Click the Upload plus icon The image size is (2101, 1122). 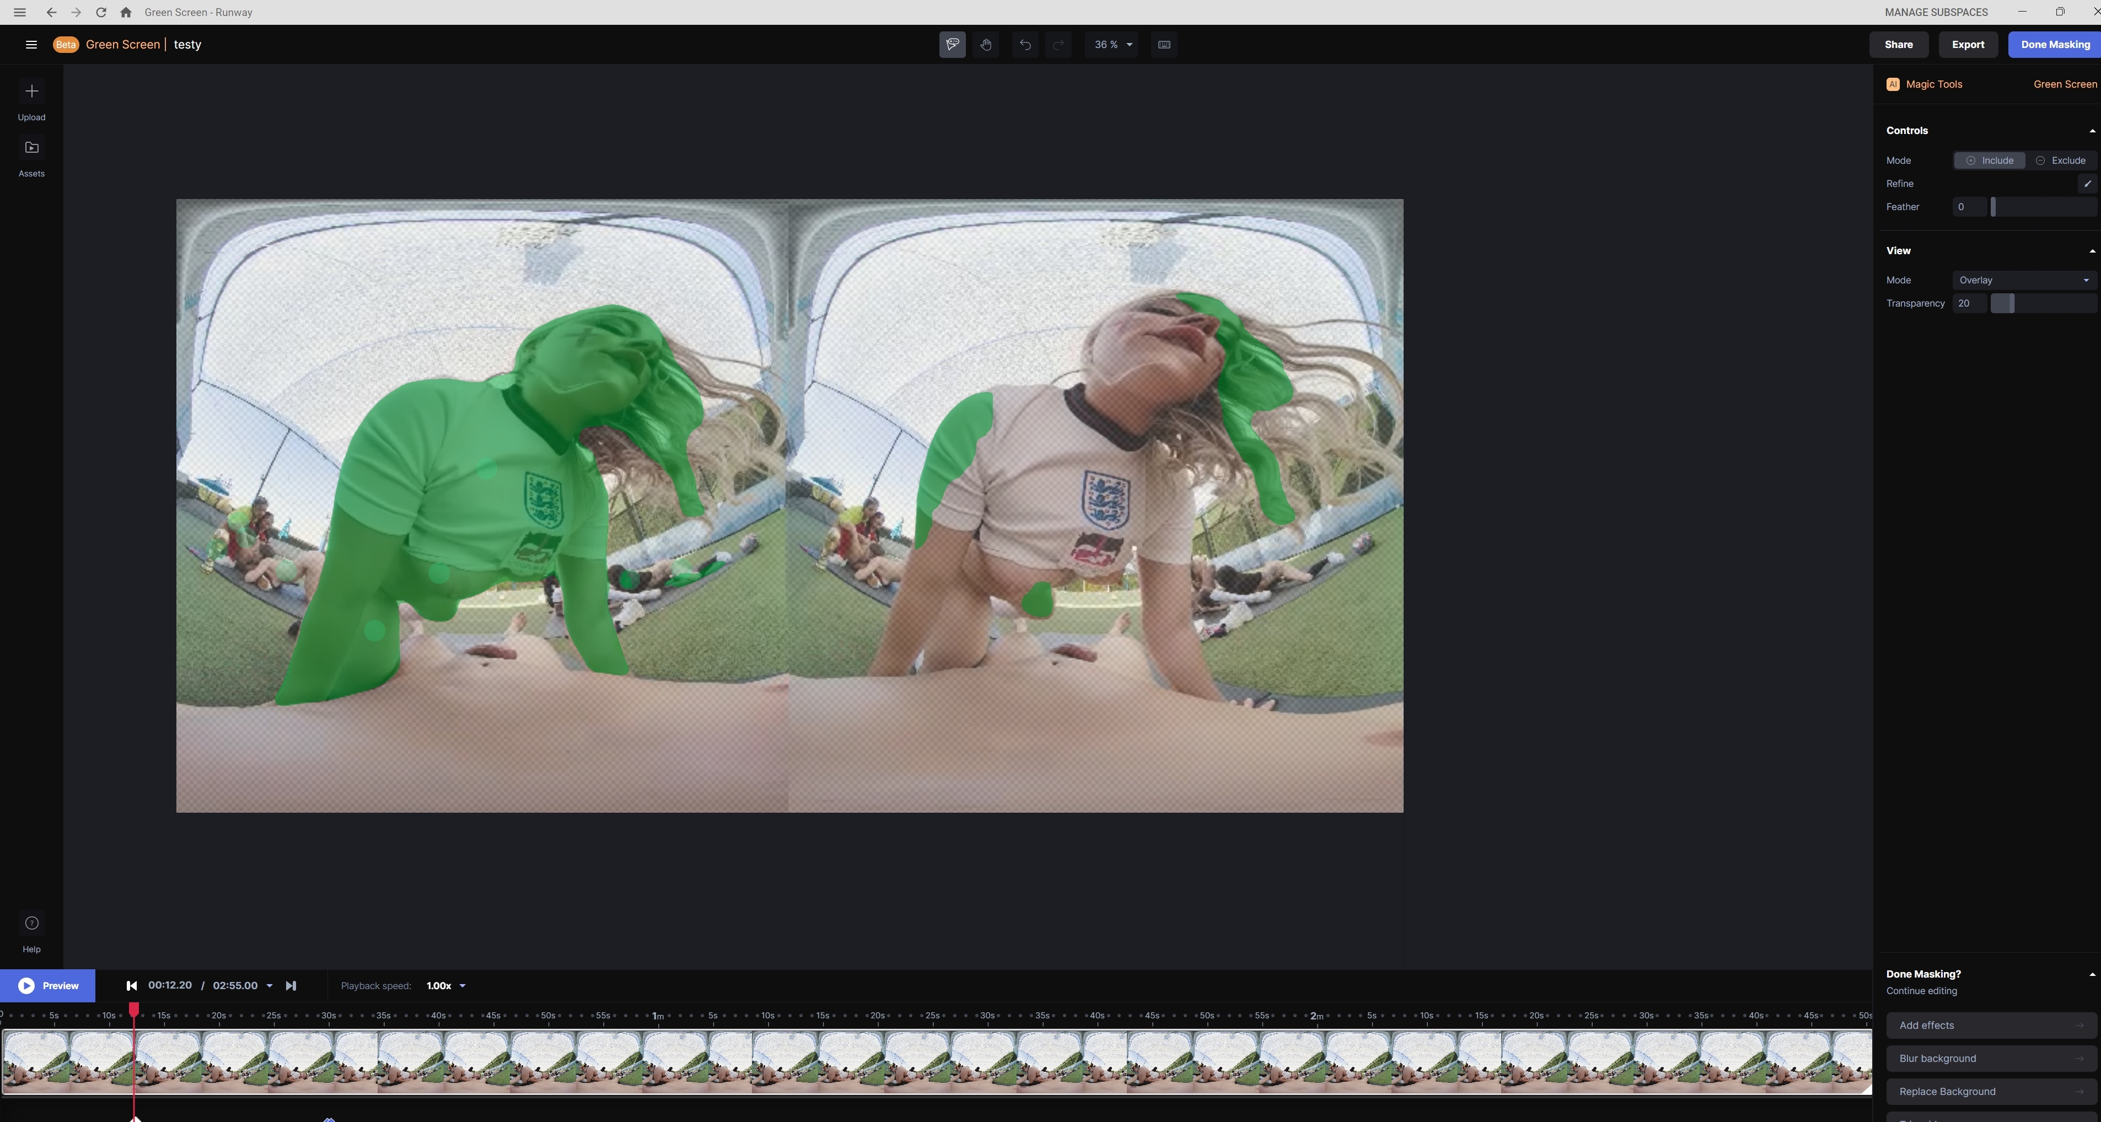tap(32, 92)
